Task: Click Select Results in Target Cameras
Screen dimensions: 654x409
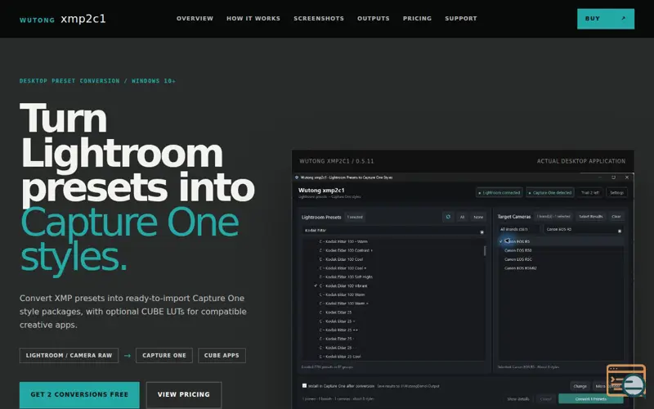Action: [590, 217]
